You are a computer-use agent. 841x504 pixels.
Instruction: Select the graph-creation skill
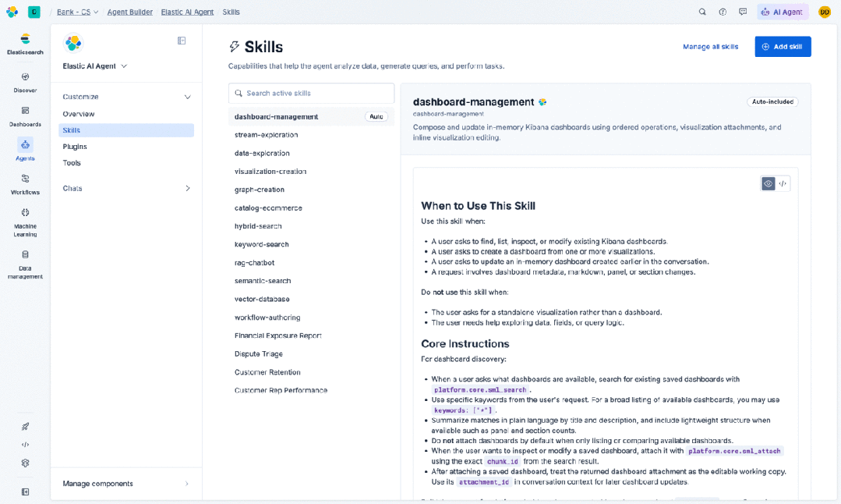pyautogui.click(x=311, y=190)
